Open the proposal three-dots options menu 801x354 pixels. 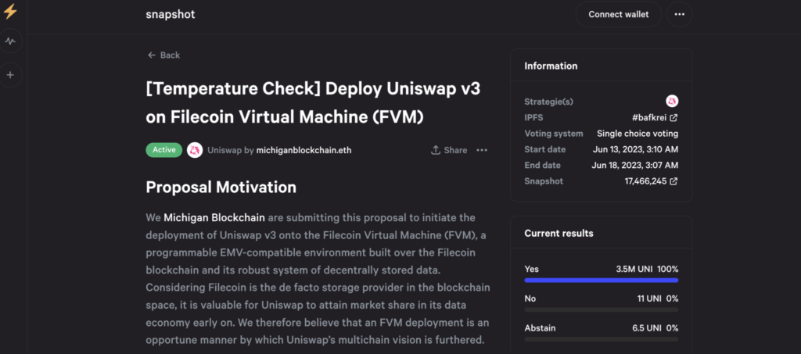482,150
